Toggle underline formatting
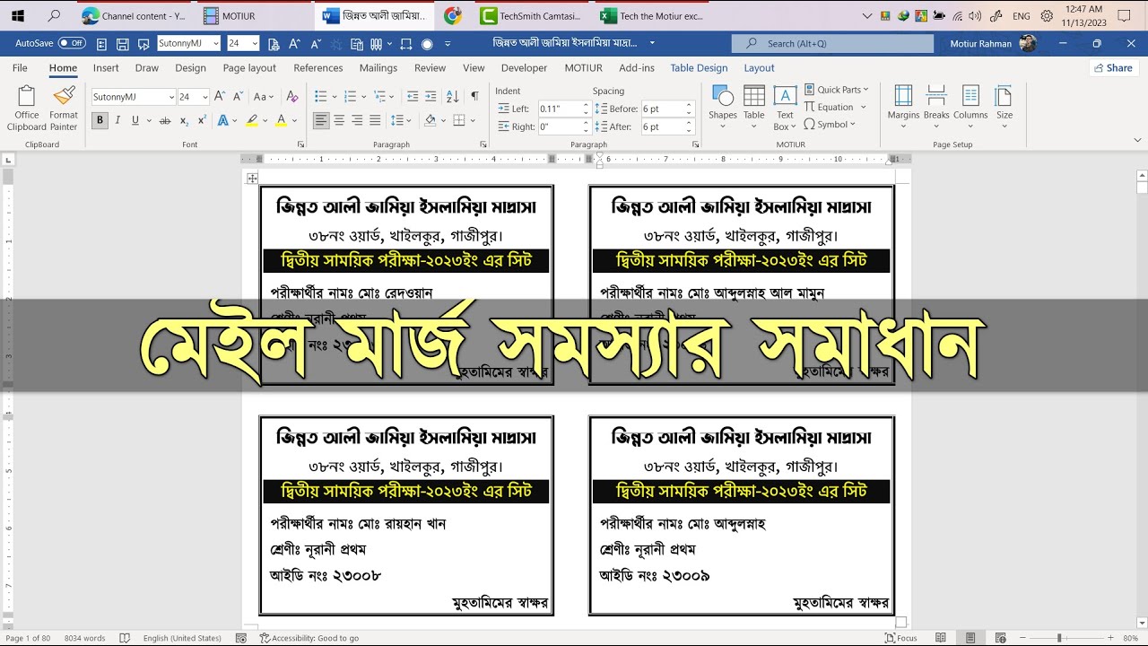 pyautogui.click(x=135, y=120)
